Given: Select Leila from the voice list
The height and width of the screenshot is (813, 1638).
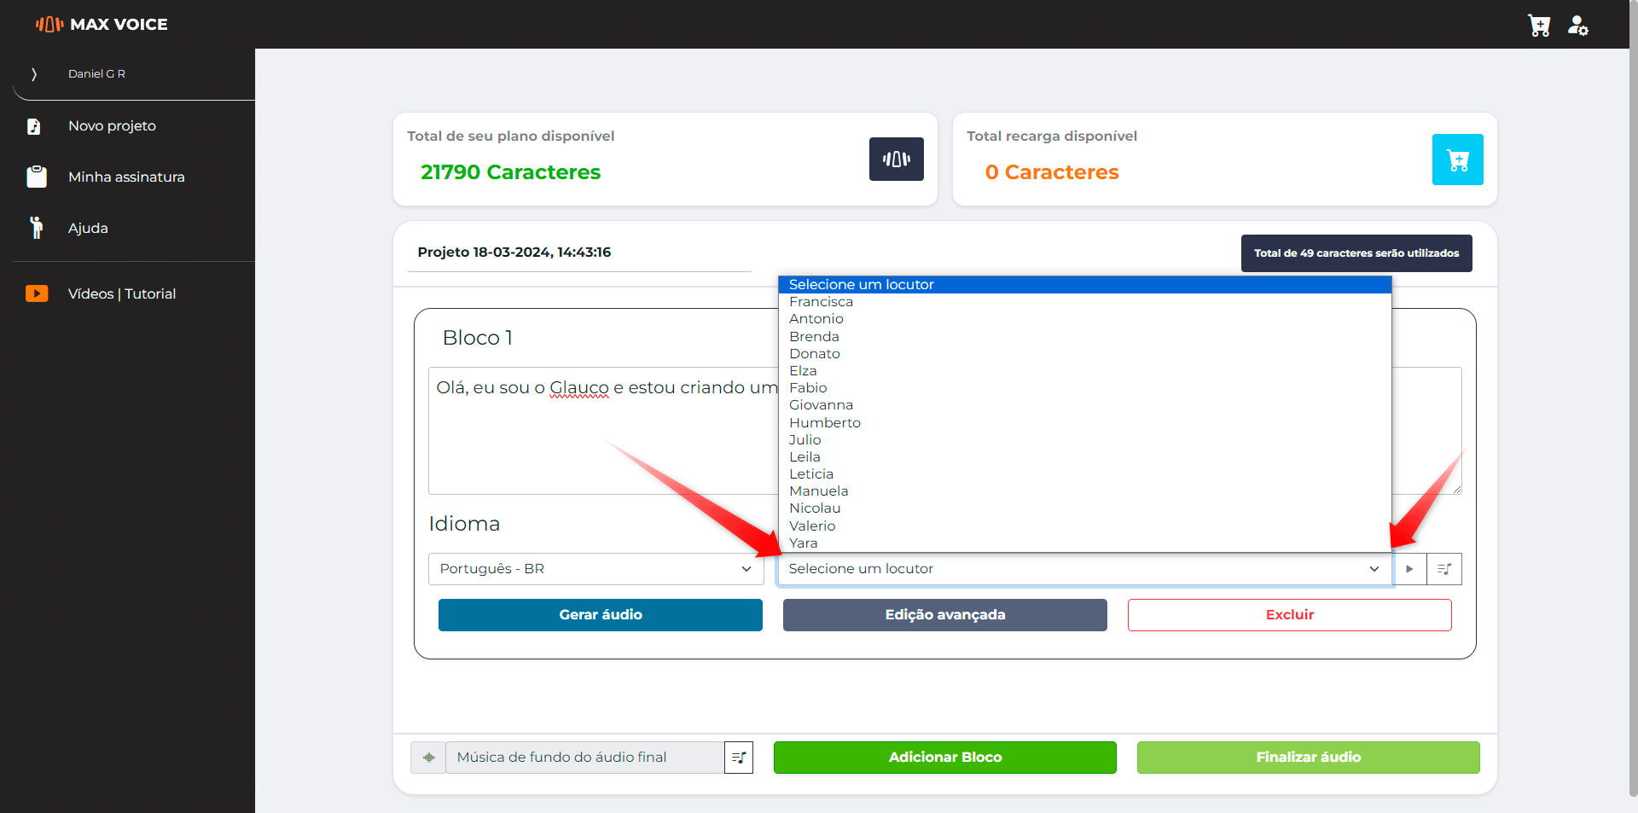Looking at the screenshot, I should tap(1084, 457).
